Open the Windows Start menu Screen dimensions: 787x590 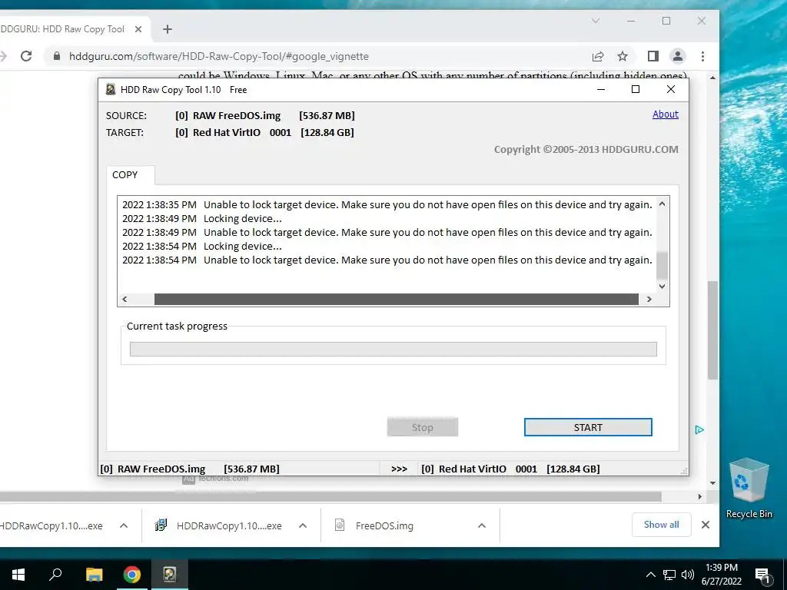tap(18, 575)
